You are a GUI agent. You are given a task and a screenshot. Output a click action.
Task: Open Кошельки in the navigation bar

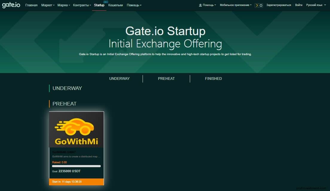click(116, 5)
